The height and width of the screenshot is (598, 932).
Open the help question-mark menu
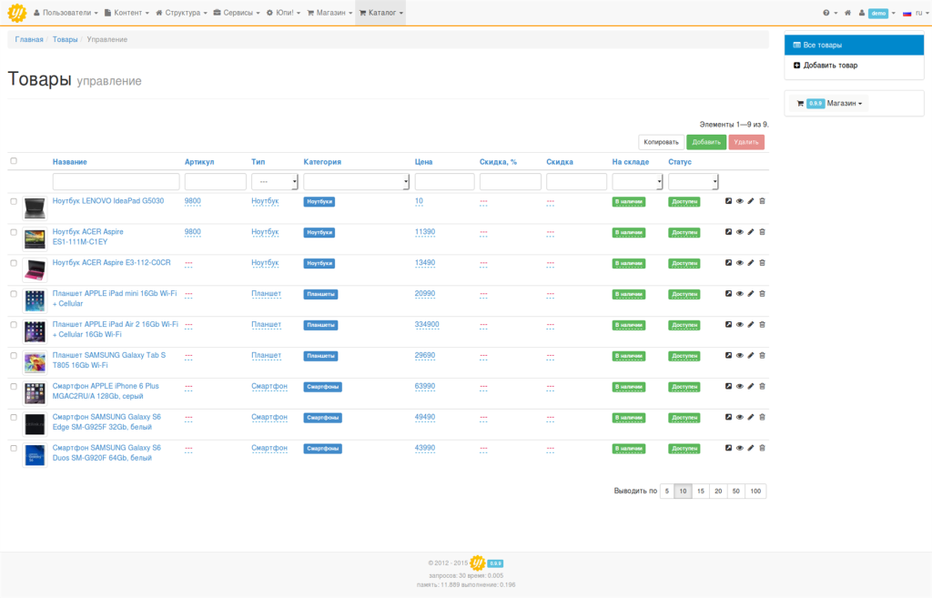point(830,13)
